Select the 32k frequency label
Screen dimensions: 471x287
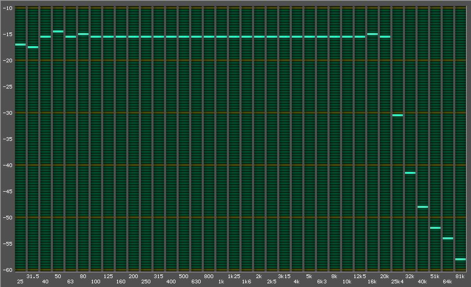410,276
